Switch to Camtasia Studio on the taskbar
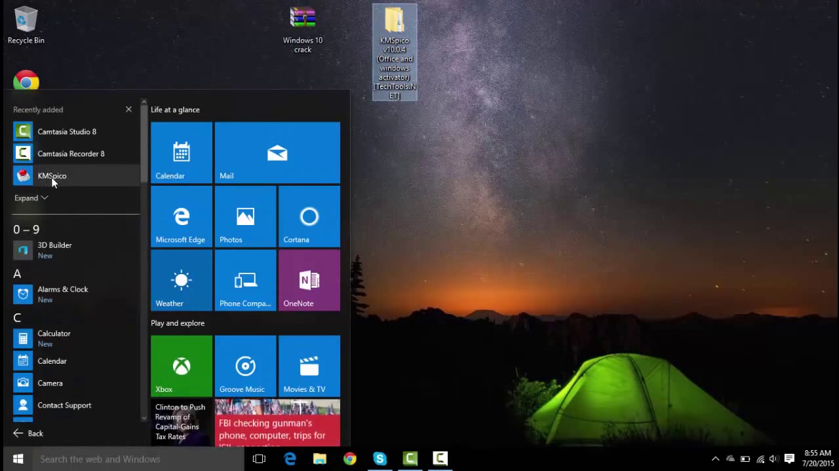The height and width of the screenshot is (471, 839). [410, 459]
